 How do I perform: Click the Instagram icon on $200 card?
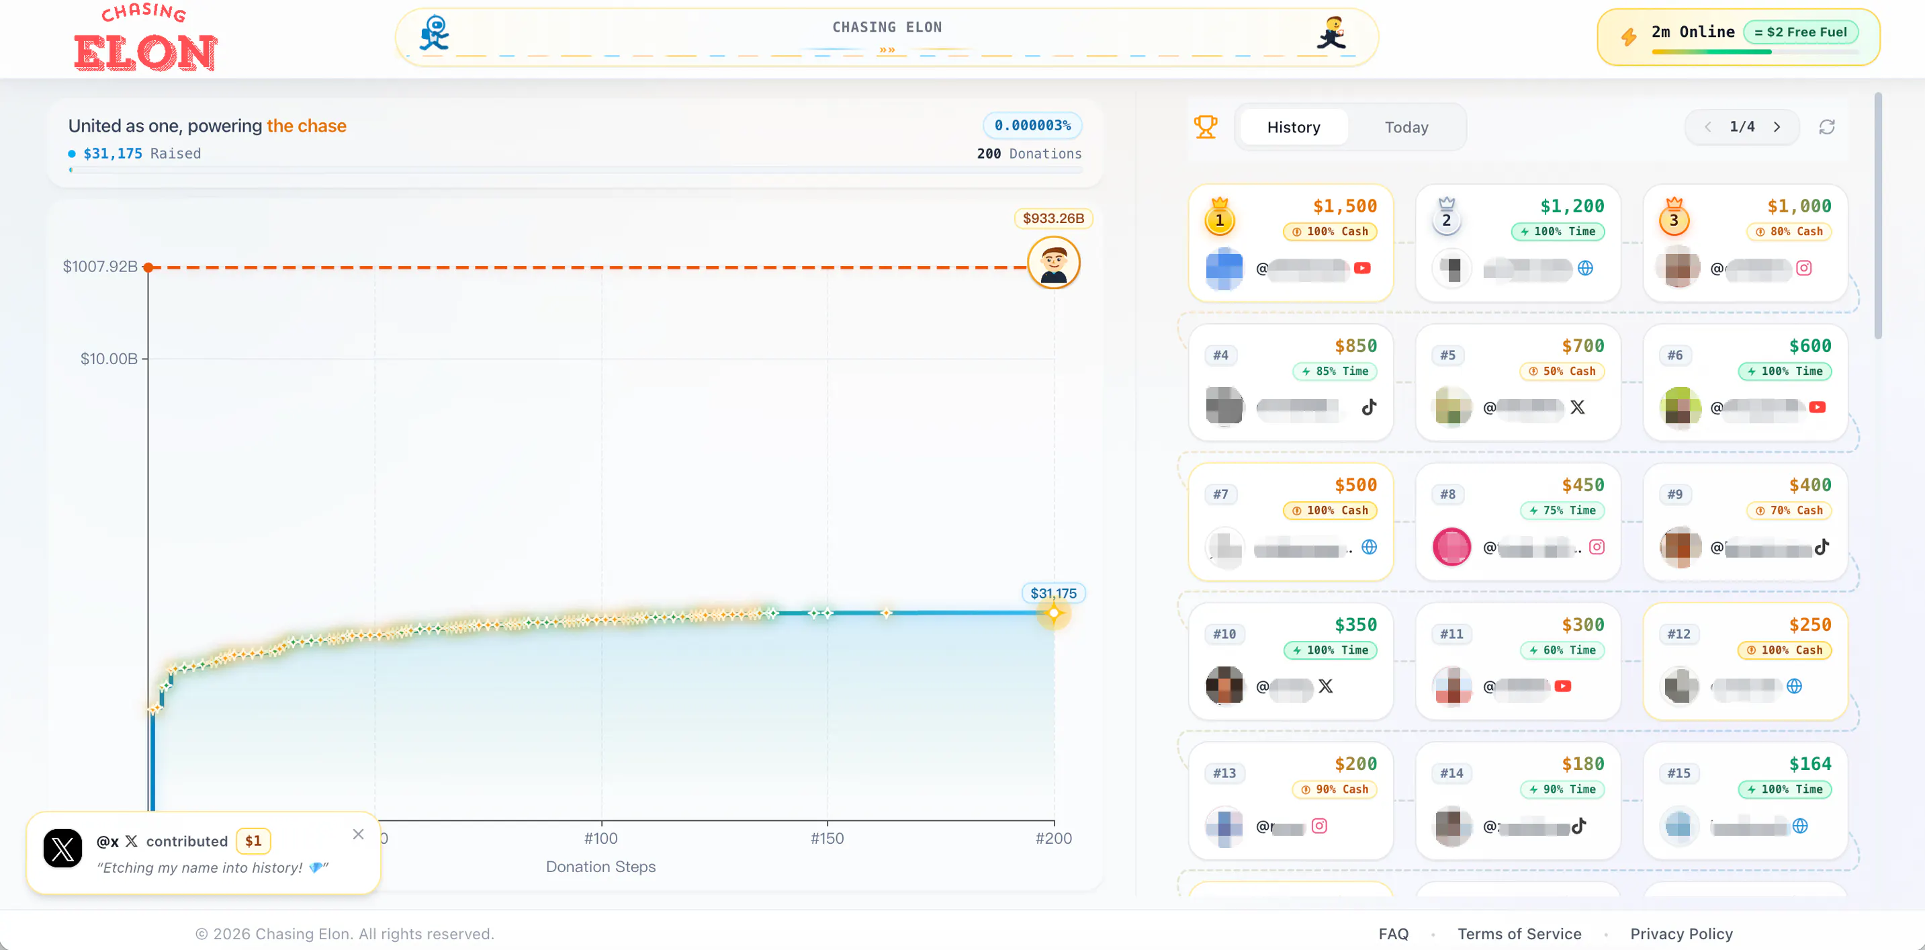pos(1319,826)
